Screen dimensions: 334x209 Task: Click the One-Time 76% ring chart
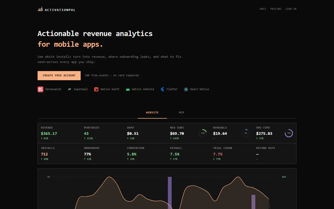point(289,133)
